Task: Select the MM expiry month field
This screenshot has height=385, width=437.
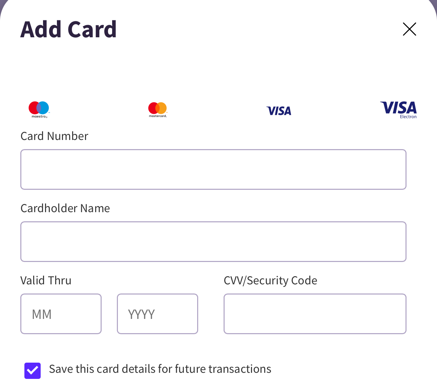Action: pyautogui.click(x=61, y=314)
